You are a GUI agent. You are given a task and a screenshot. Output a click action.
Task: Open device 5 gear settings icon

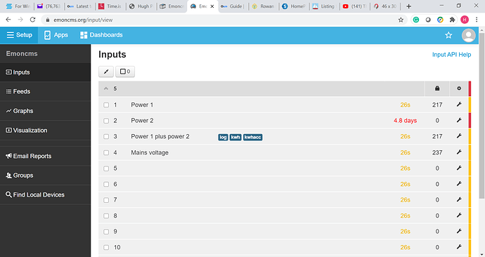click(x=459, y=88)
